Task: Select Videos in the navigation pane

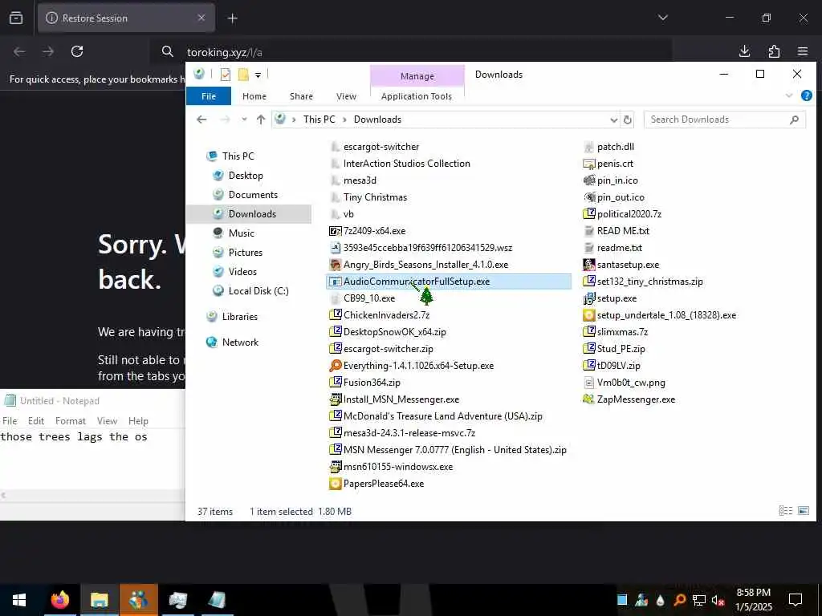Action: pyautogui.click(x=242, y=271)
